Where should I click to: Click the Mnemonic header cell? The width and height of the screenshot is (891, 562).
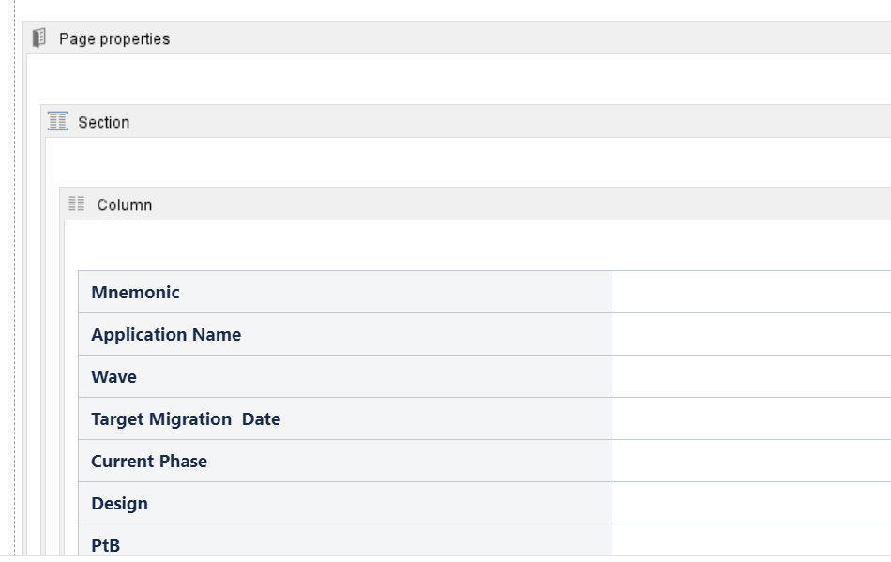(345, 292)
